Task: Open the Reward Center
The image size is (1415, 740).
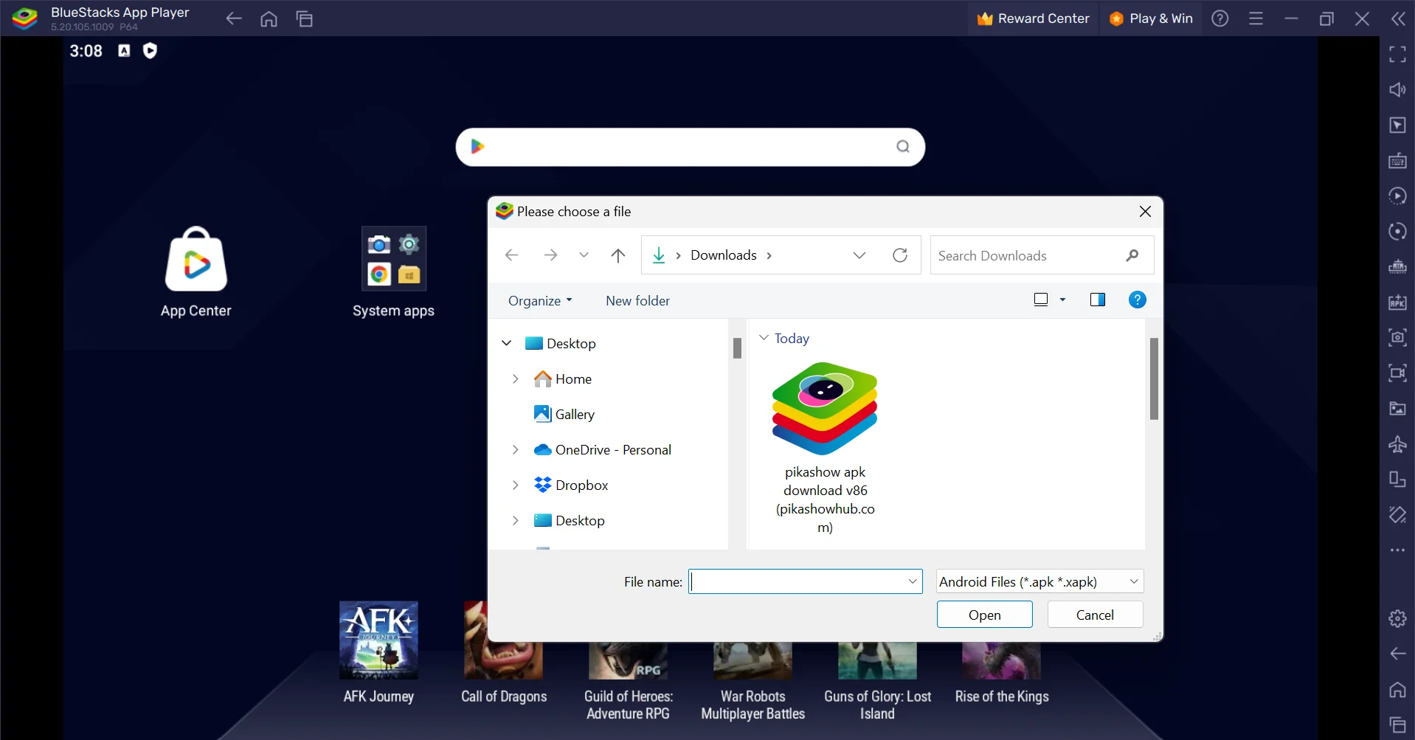Action: [x=1034, y=18]
